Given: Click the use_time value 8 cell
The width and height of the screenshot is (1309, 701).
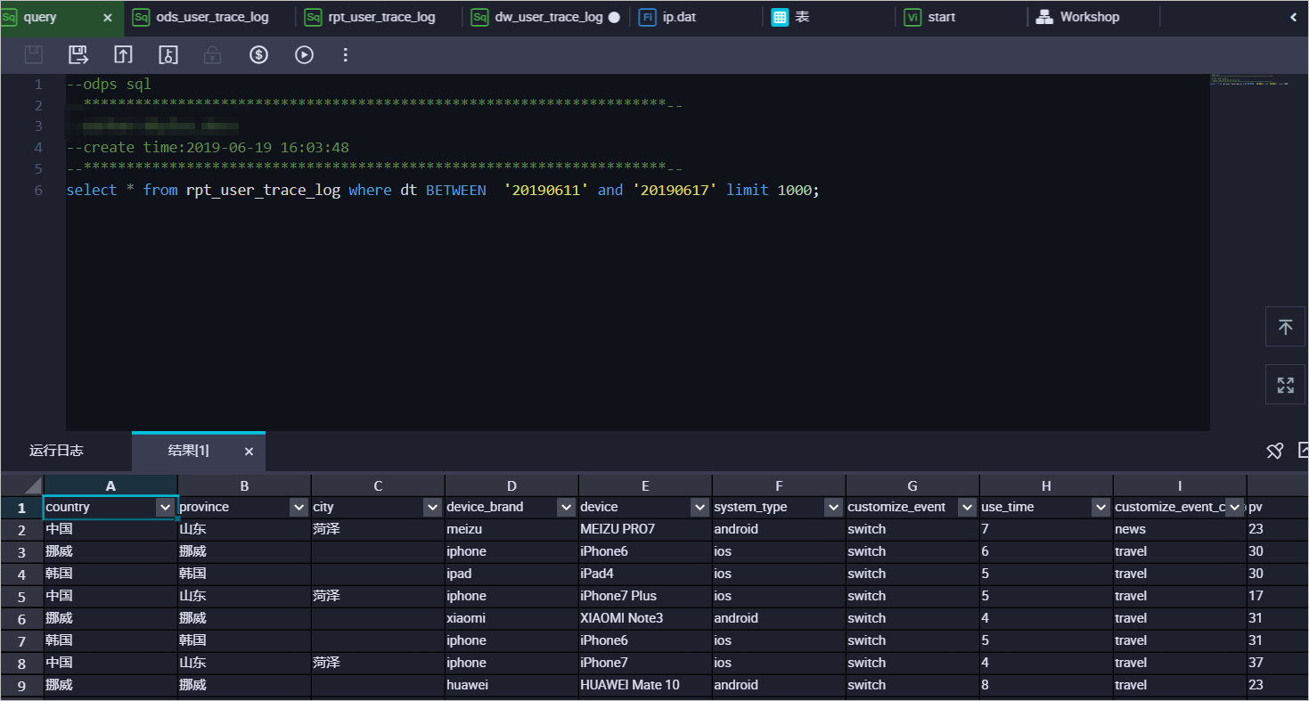Looking at the screenshot, I should [x=1046, y=685].
